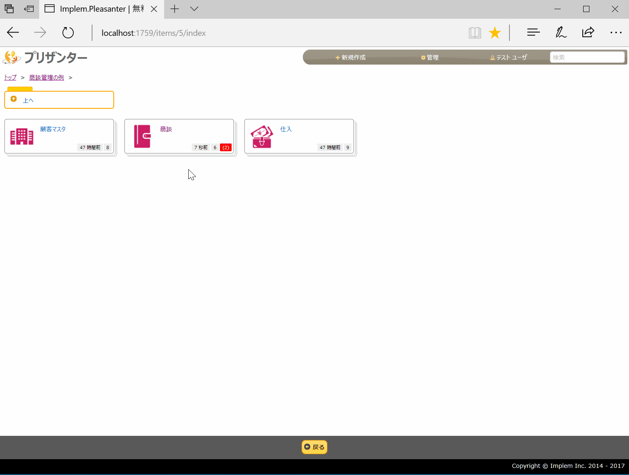
Task: Refresh the current page
Action: point(68,32)
